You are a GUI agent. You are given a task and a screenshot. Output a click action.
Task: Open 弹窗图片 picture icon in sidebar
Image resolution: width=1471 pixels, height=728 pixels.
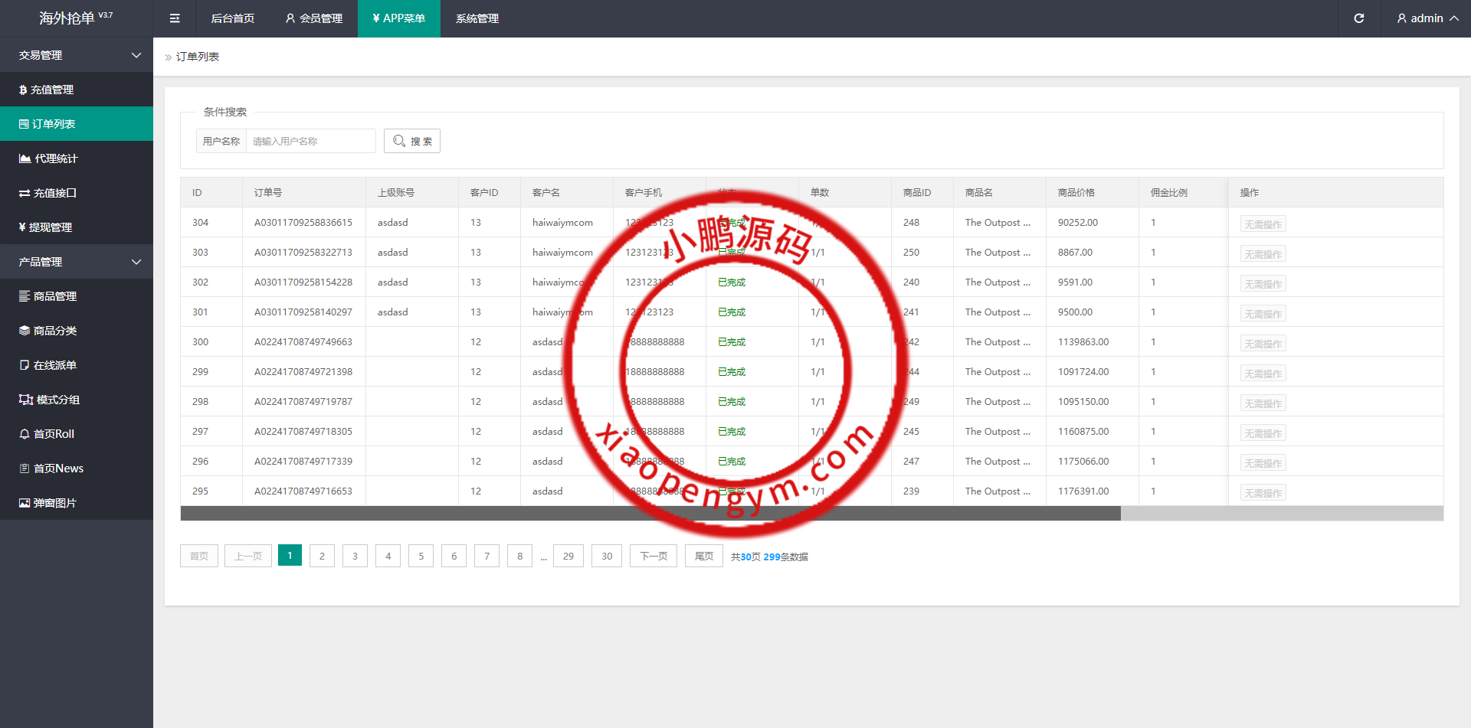[25, 503]
